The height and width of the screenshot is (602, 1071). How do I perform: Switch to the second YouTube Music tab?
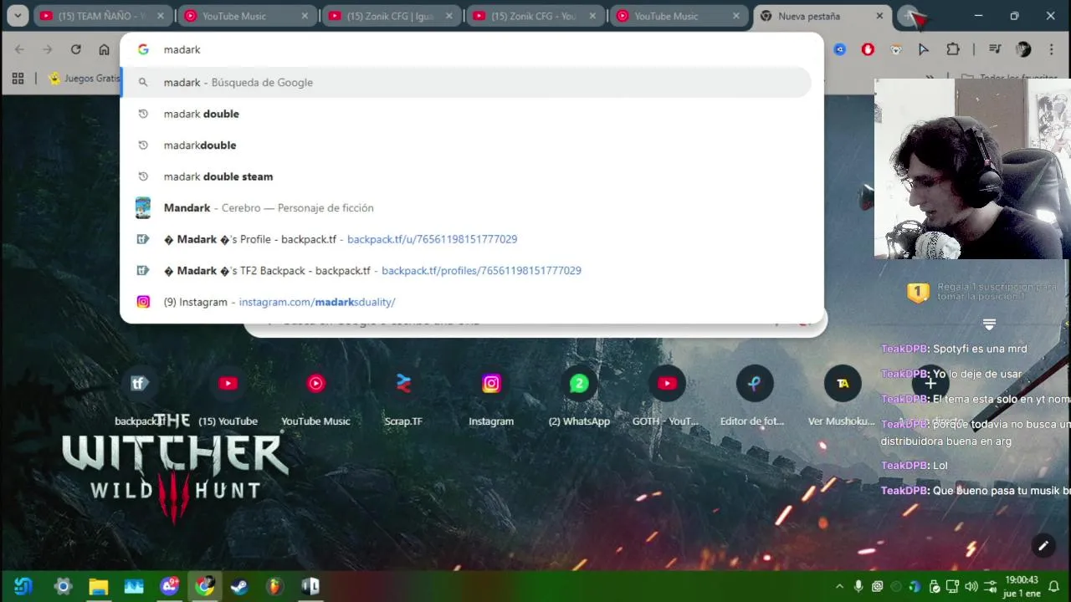tap(679, 16)
